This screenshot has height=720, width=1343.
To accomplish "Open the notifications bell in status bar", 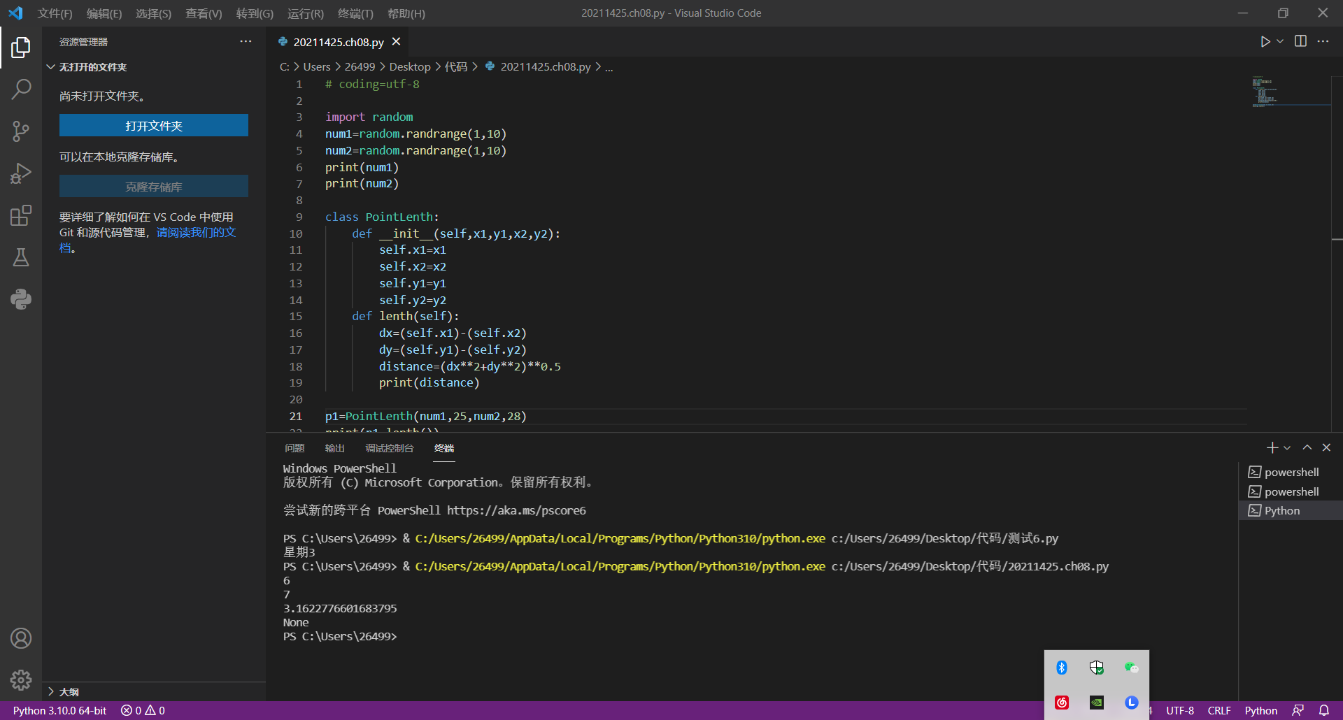I will (1324, 710).
